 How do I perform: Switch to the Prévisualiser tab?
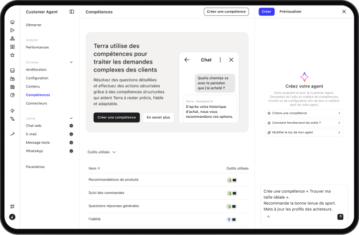(290, 11)
